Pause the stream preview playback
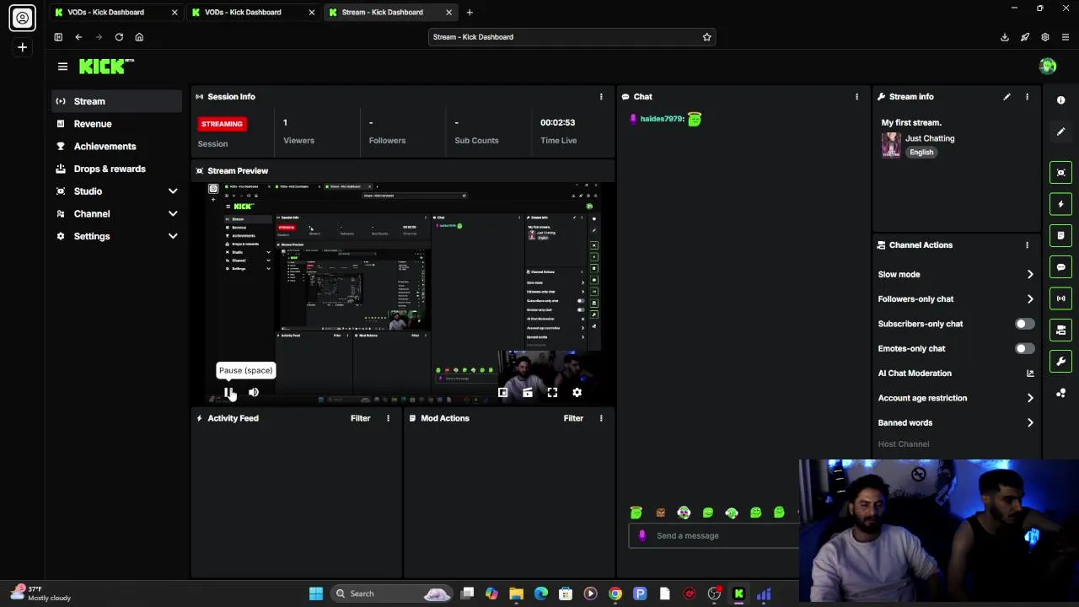Image resolution: width=1079 pixels, height=607 pixels. click(229, 392)
